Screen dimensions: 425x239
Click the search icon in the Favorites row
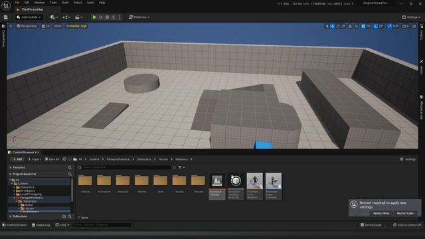click(70, 168)
